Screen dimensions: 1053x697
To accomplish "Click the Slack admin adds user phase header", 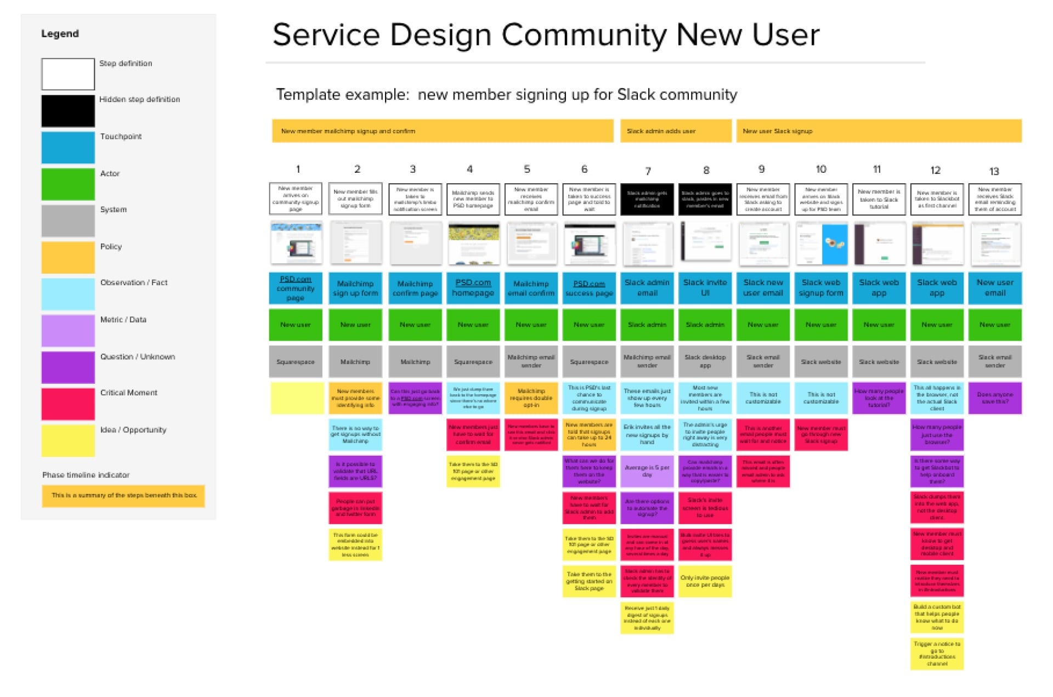I will coord(676,131).
